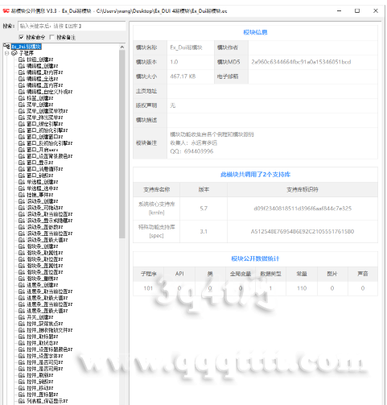Select 滚动条_置最大值 in the tree
387x405 pixels.
tap(47, 240)
